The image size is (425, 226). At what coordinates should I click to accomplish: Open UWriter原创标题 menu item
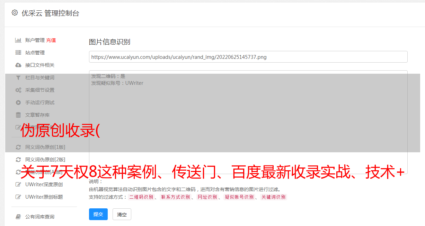click(x=44, y=197)
